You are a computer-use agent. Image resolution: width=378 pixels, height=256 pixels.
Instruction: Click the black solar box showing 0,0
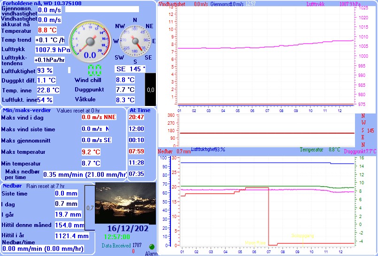pyautogui.click(x=150, y=89)
